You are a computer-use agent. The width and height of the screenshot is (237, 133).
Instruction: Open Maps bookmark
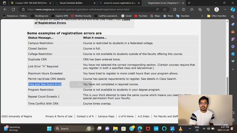click(155, 16)
